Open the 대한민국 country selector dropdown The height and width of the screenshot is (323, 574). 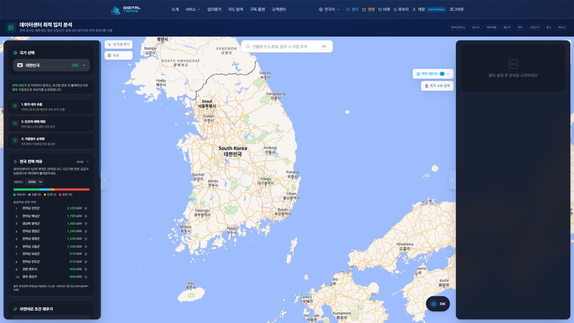51,65
